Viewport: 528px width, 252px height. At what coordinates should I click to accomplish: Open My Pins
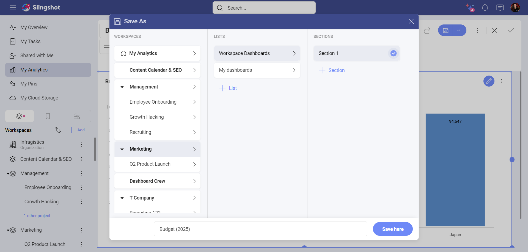tap(48, 84)
